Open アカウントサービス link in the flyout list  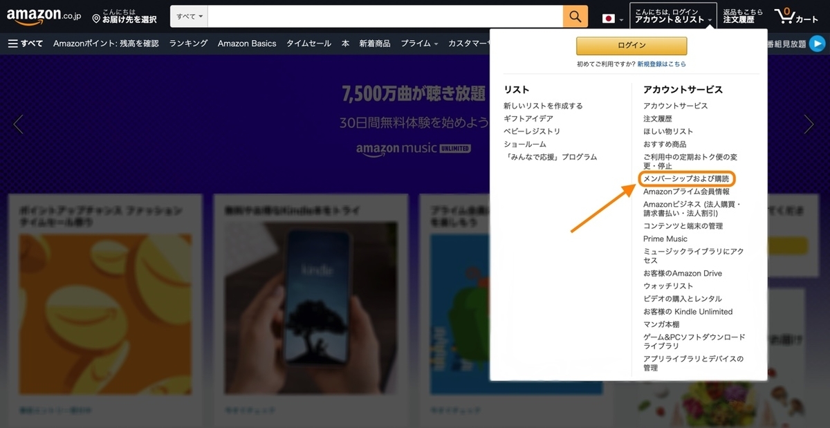(x=676, y=106)
